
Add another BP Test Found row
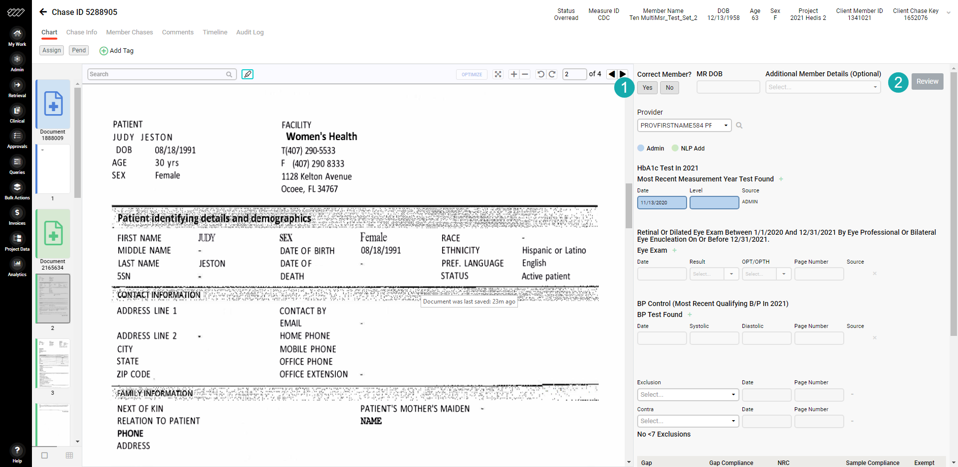coord(690,314)
